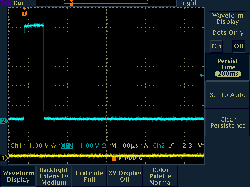Click the trigger level arrow on right edge
250x187 pixels.
click(201, 75)
